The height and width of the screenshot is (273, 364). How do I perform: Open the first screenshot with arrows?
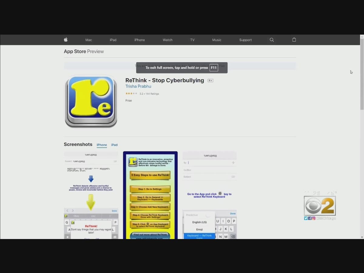[91, 195]
